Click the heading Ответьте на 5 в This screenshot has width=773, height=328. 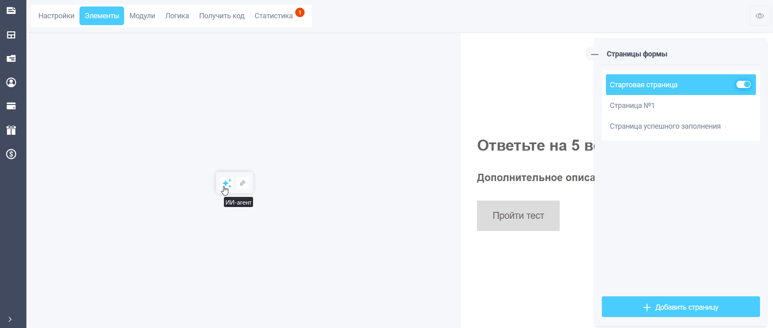click(x=536, y=145)
